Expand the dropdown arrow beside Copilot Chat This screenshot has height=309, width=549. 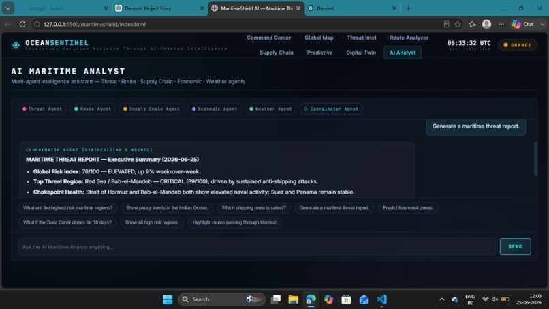point(542,24)
